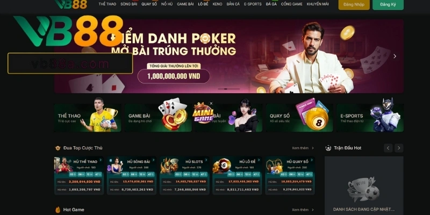The width and height of the screenshot is (430, 215).
Task: Click the Trận Đấu Hot soccer ball icon
Action: click(328, 148)
